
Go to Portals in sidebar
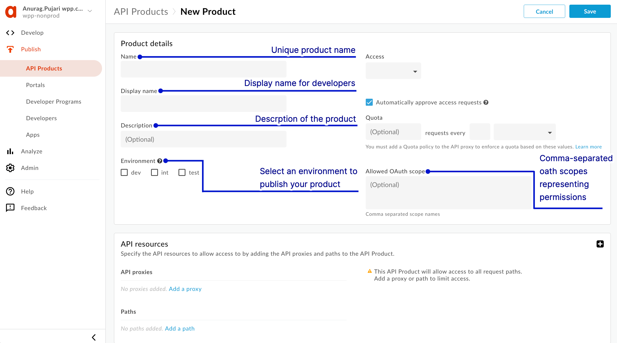tap(35, 85)
